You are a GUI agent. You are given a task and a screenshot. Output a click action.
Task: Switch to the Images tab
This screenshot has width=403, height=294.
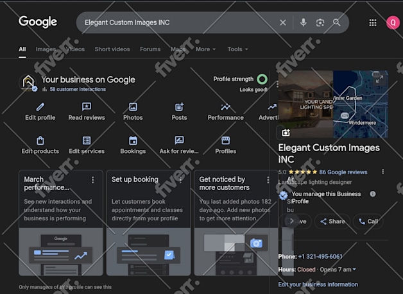point(46,49)
